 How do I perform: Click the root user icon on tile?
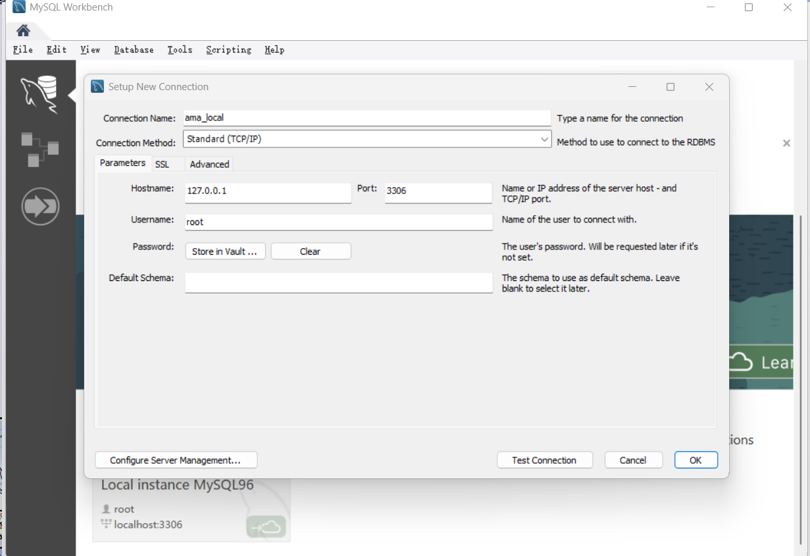[x=106, y=509]
